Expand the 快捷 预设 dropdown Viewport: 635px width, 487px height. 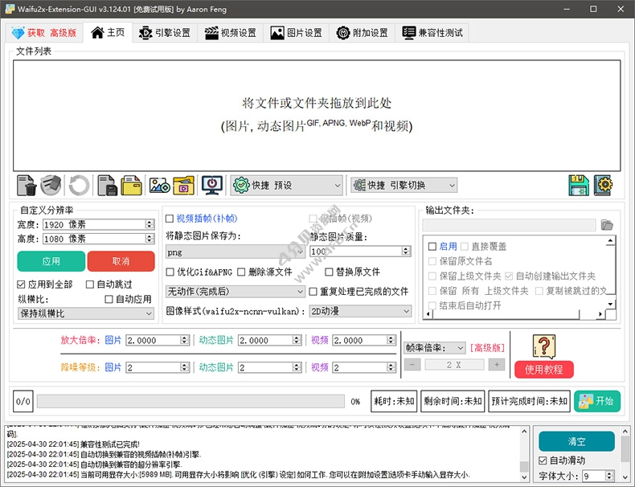click(286, 186)
